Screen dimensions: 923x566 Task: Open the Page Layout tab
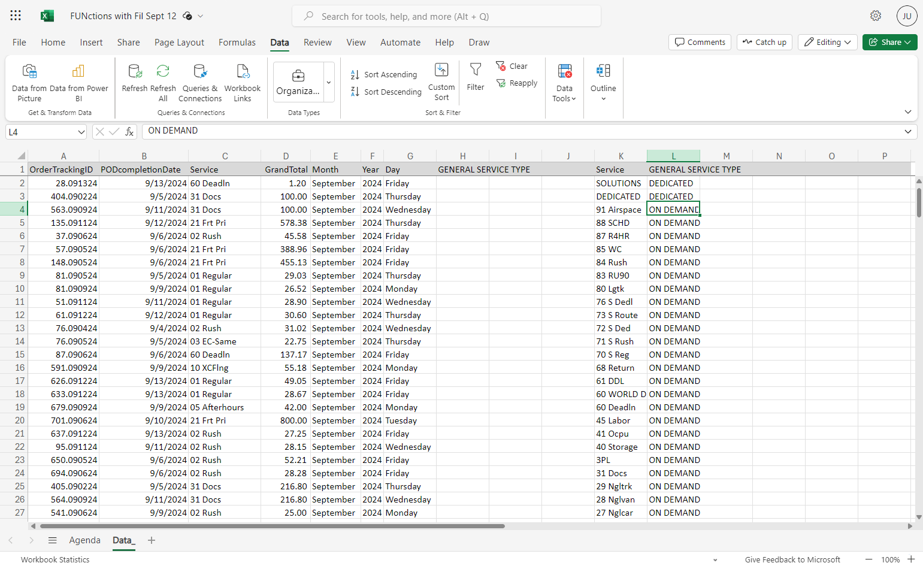[179, 43]
